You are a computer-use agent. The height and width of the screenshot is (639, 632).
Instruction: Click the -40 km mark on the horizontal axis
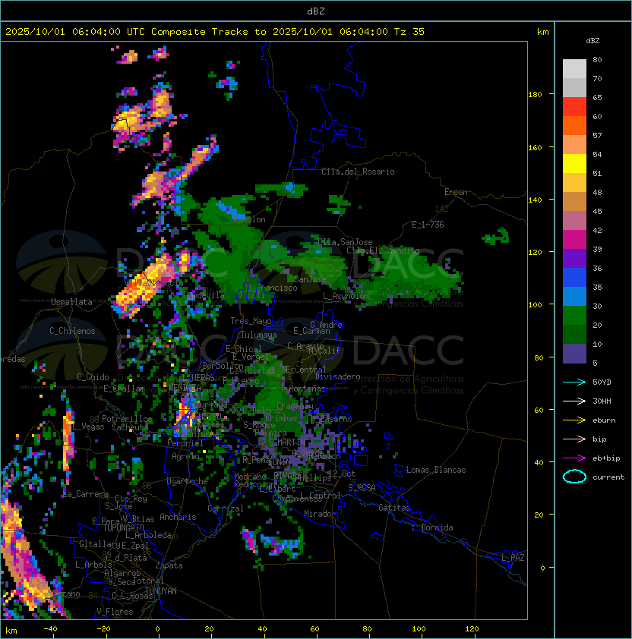tap(50, 629)
